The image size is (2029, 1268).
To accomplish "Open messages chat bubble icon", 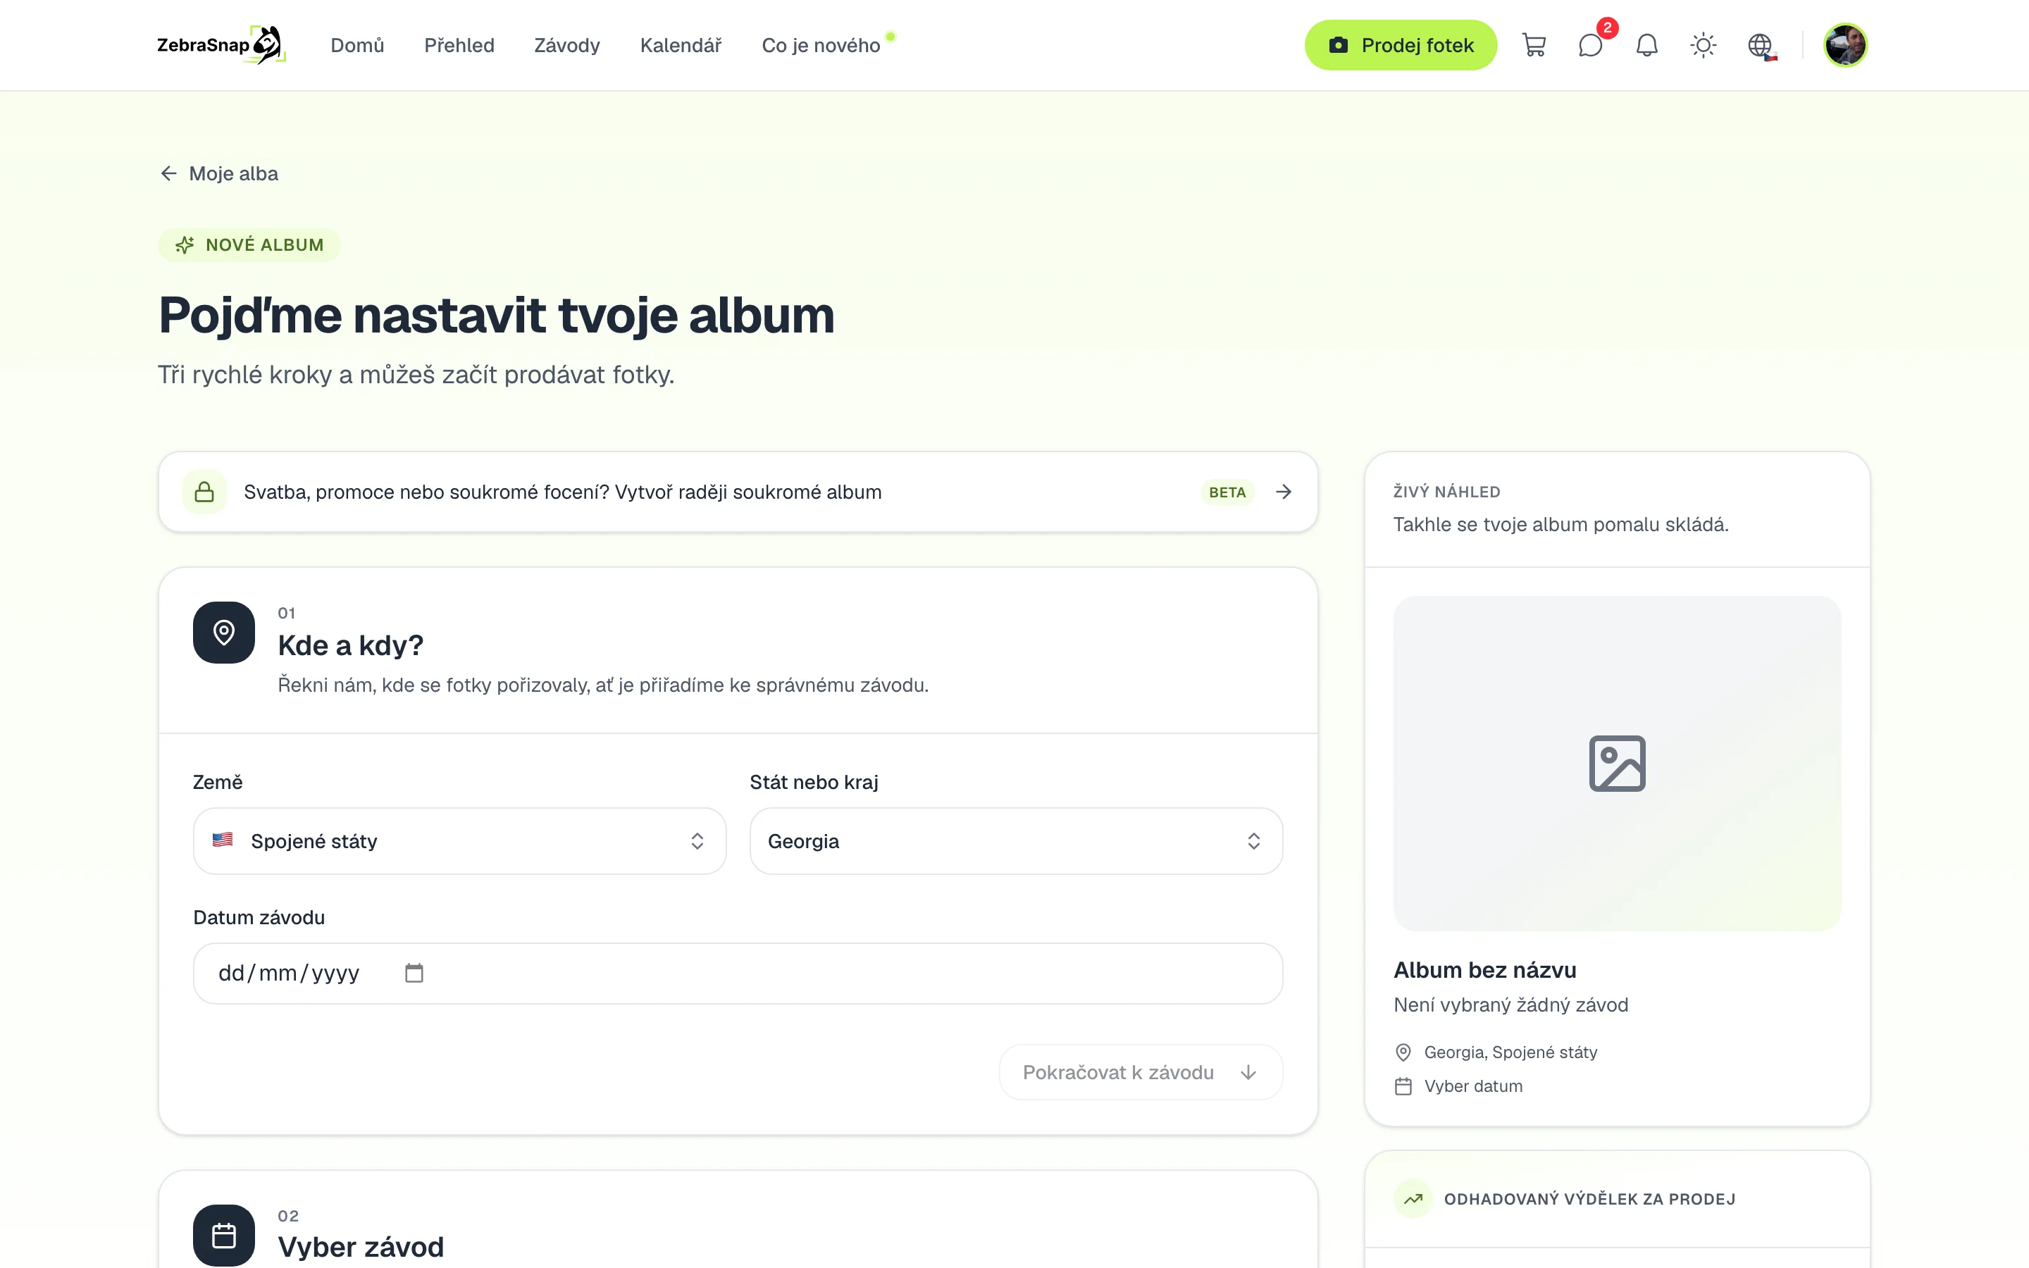I will tap(1591, 45).
